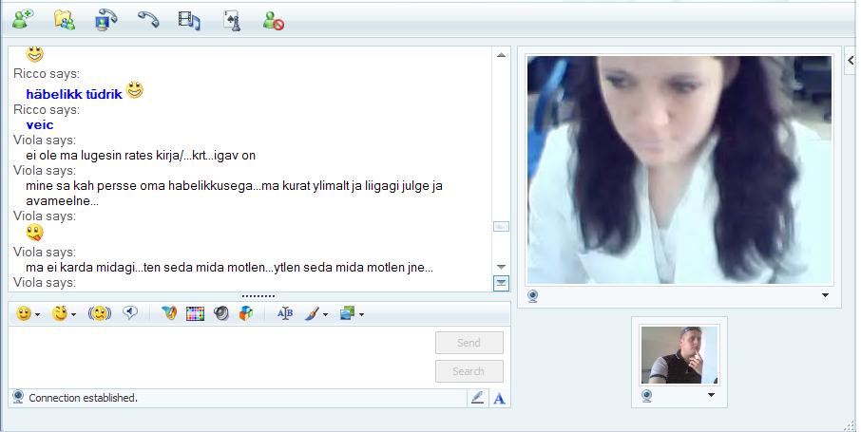Viewport: 861px width, 432px height.
Task: Invite a contact to this conversation
Action: click(x=23, y=19)
